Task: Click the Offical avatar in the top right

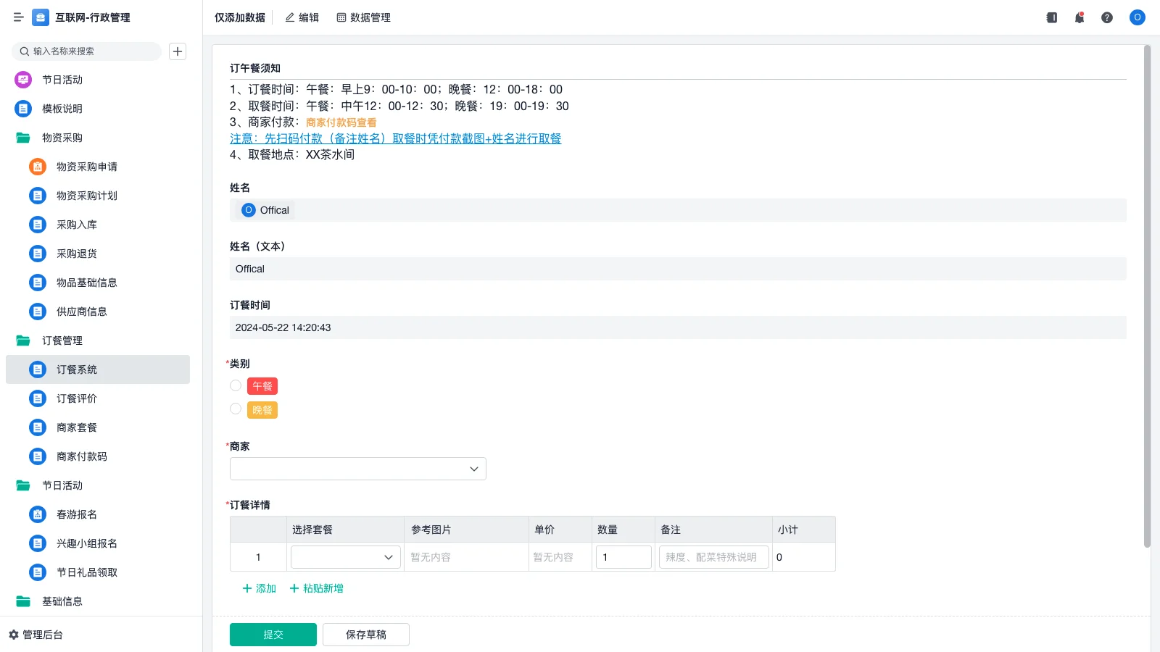Action: pos(1137,17)
